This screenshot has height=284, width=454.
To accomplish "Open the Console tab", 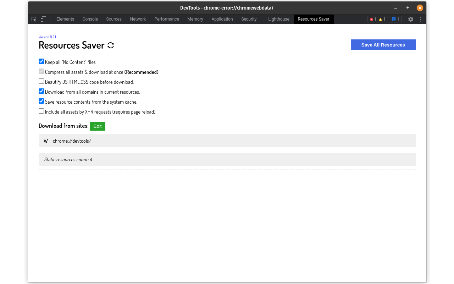I will tap(90, 19).
